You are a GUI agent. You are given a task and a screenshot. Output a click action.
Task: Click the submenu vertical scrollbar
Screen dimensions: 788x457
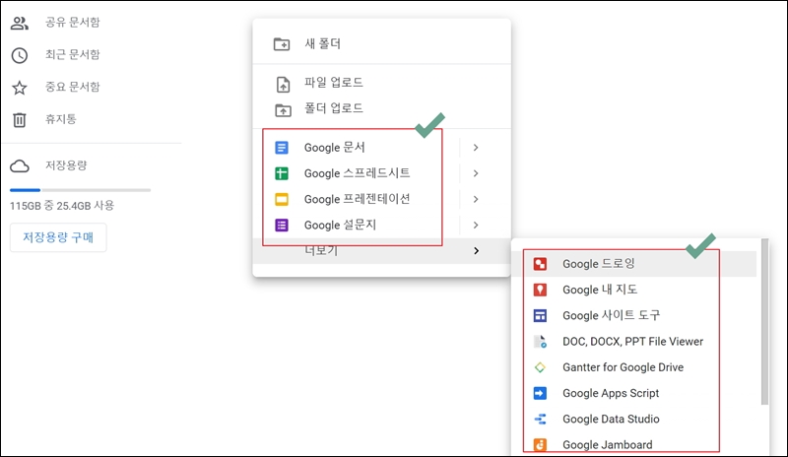point(764,322)
